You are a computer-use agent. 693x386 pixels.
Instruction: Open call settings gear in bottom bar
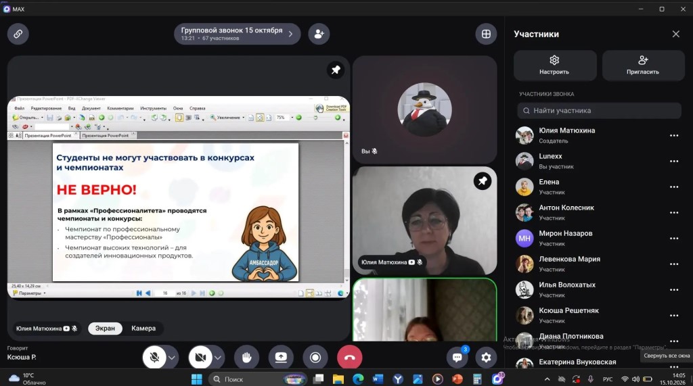point(486,358)
